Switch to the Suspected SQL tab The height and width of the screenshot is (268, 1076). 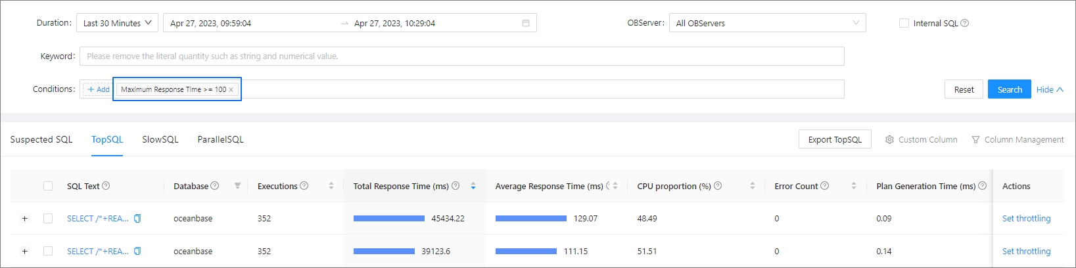tap(41, 140)
